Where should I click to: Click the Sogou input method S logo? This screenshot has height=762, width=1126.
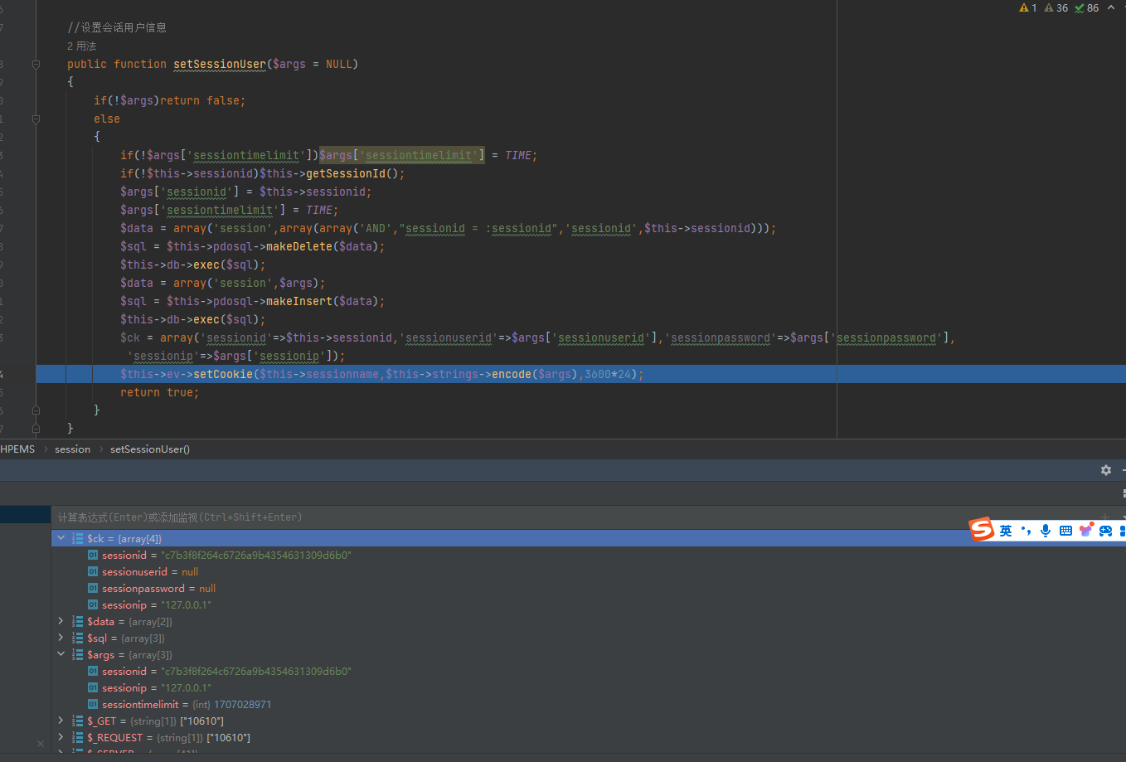click(983, 529)
